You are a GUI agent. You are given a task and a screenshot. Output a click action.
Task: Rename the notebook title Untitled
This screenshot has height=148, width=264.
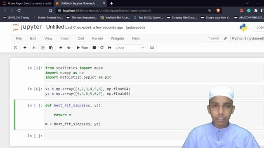coord(55,27)
